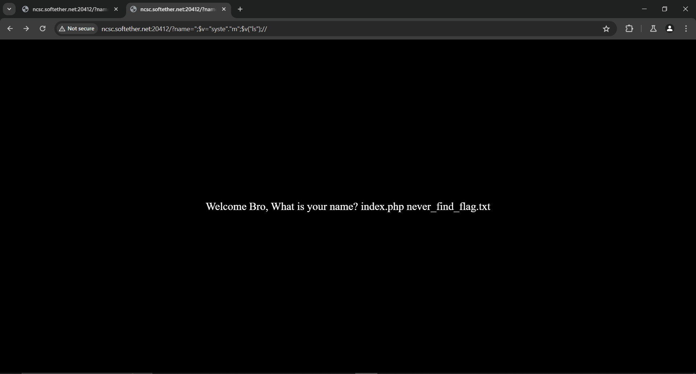Click the forward navigation arrow
Screen dimensions: 696x374
pyautogui.click(x=26, y=29)
